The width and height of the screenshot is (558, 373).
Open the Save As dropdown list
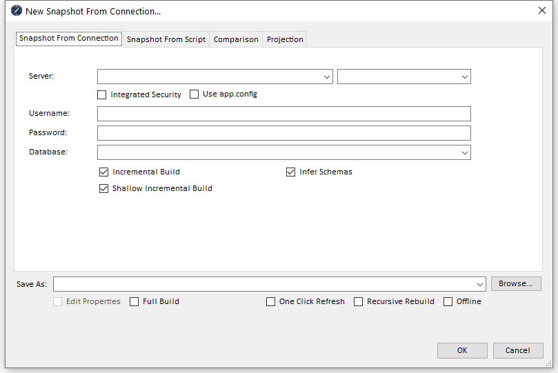pos(480,284)
